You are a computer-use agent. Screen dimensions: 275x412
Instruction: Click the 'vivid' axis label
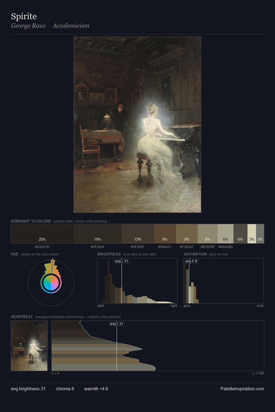tap(260, 306)
